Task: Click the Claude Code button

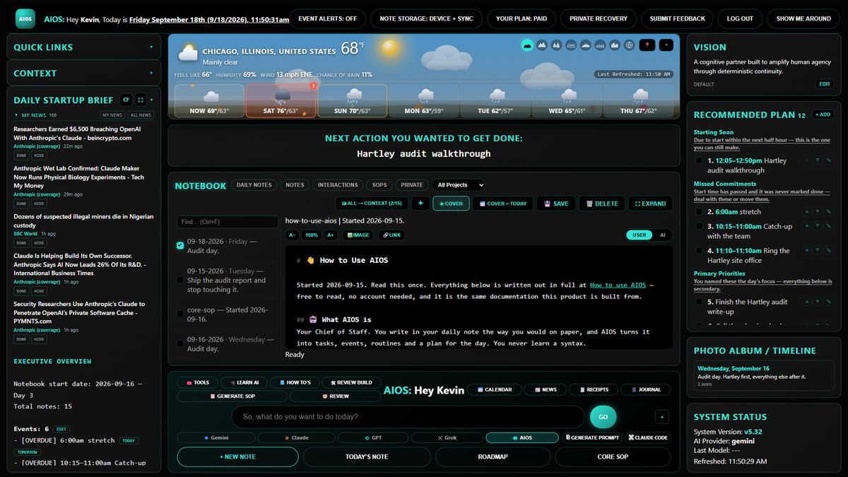Action: tap(647, 437)
